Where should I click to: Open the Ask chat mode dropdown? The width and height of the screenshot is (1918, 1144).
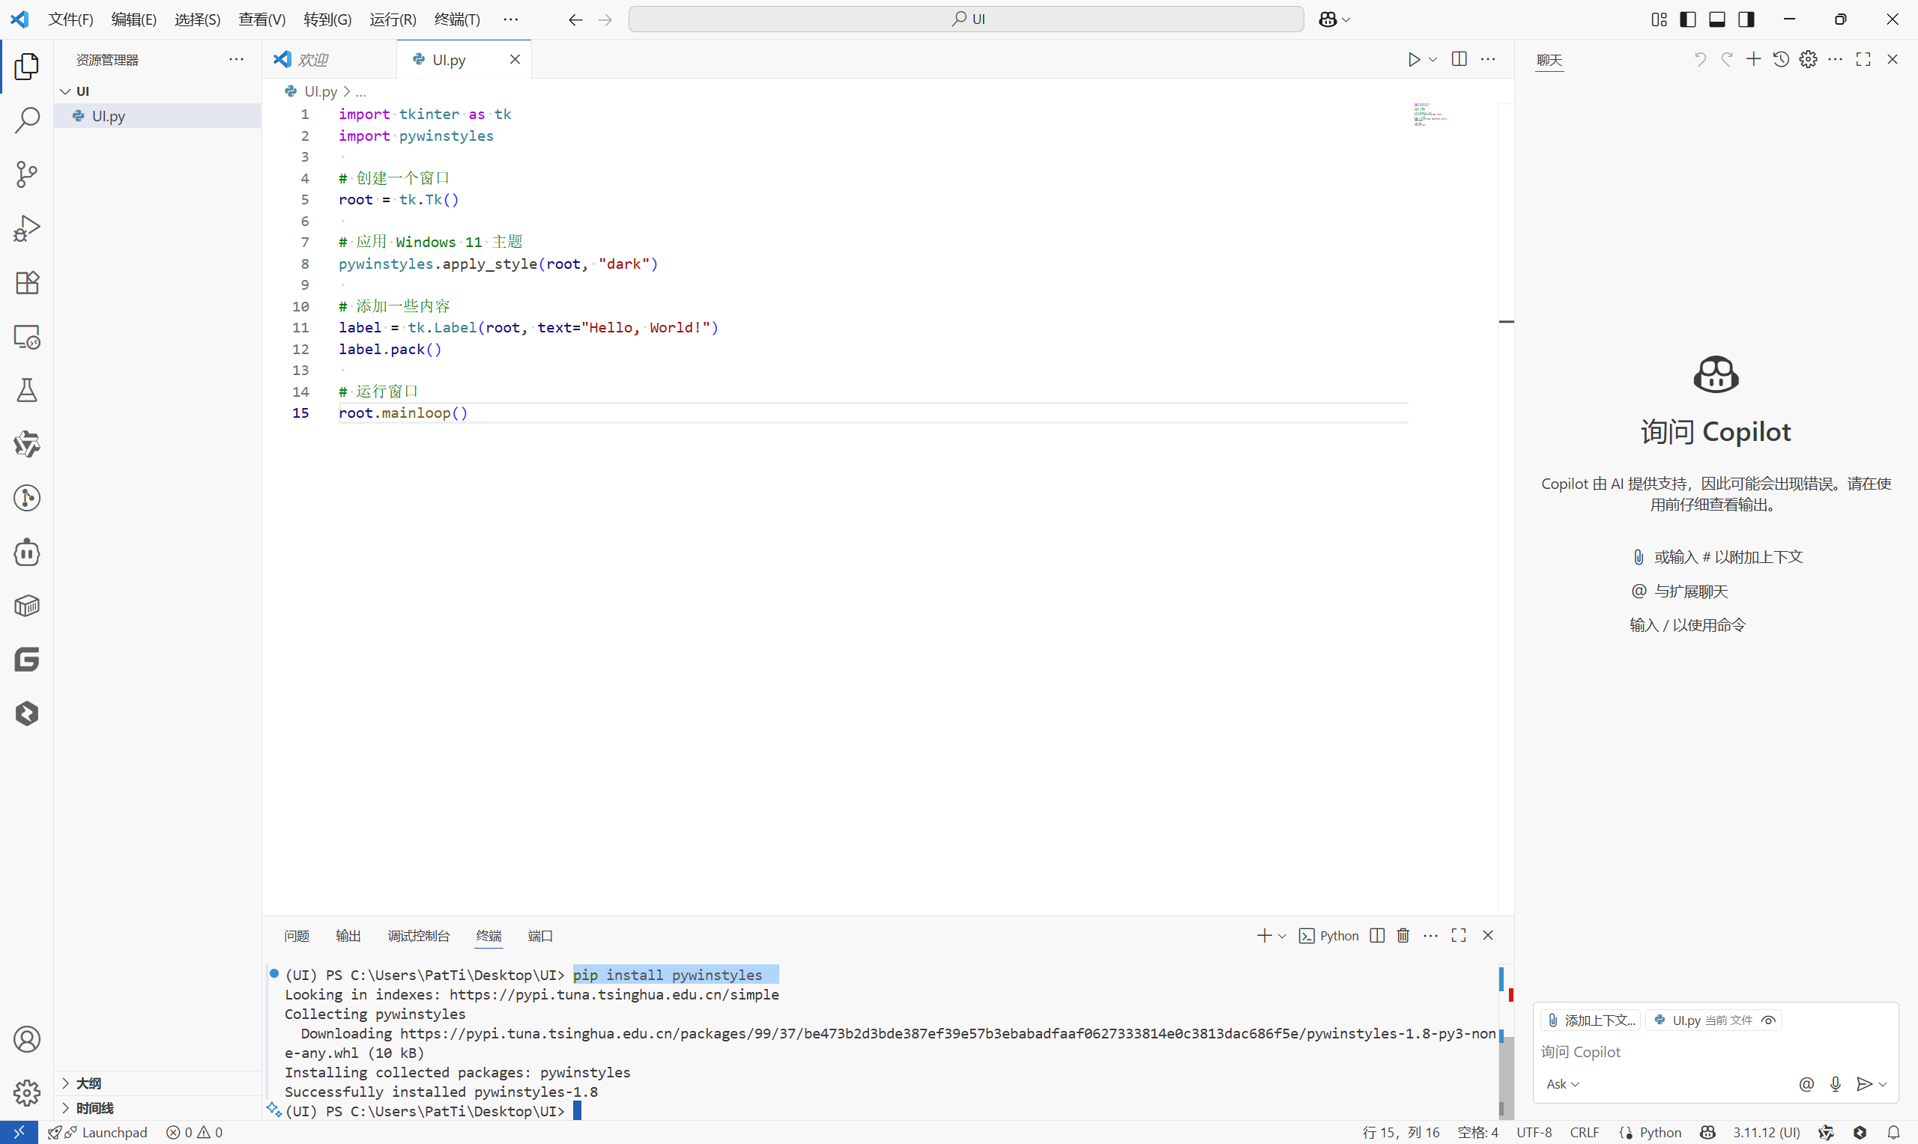tap(1562, 1084)
